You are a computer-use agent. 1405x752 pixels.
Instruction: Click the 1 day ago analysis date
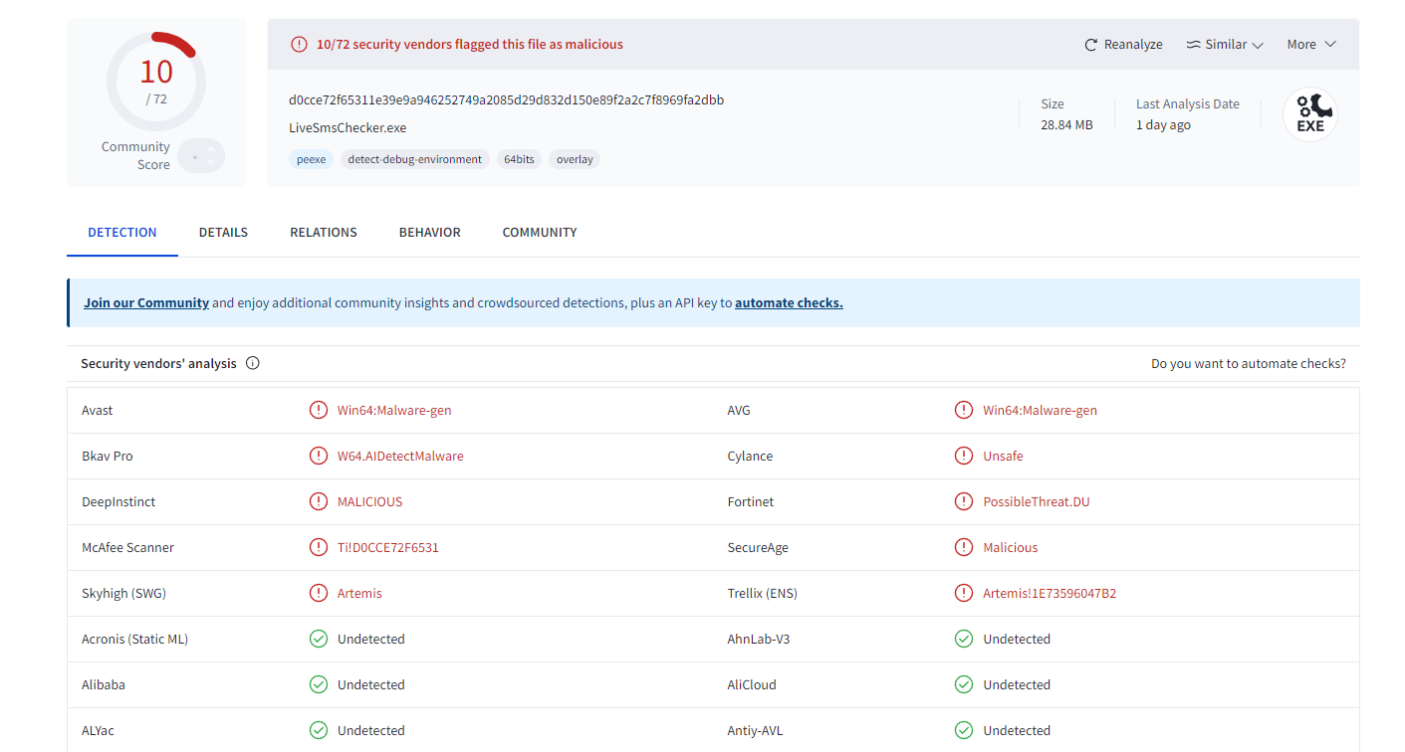click(x=1163, y=124)
